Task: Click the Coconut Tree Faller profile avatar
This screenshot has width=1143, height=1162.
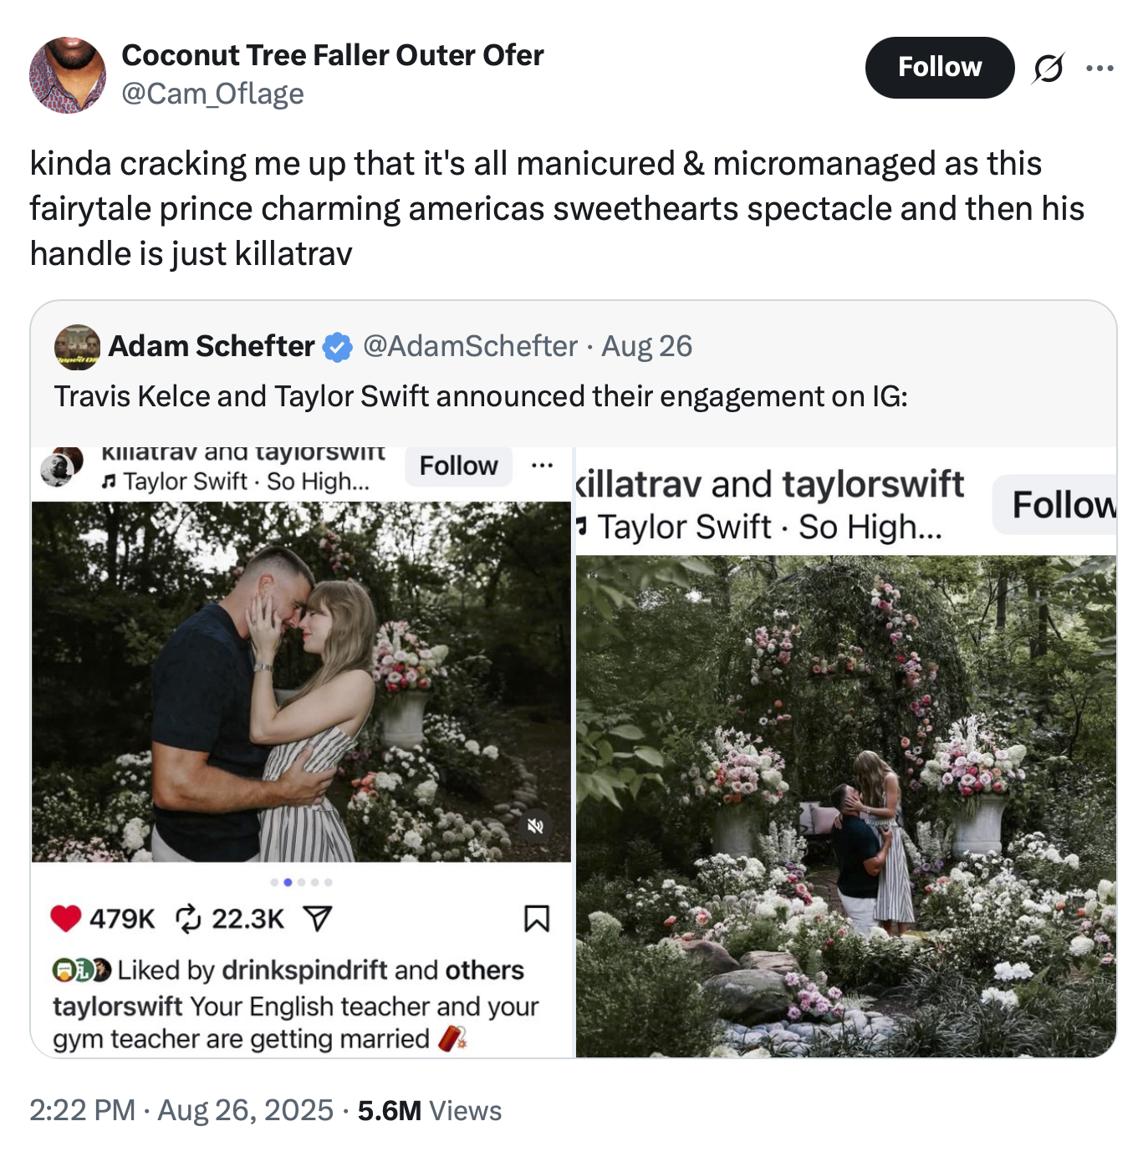Action: click(x=68, y=74)
